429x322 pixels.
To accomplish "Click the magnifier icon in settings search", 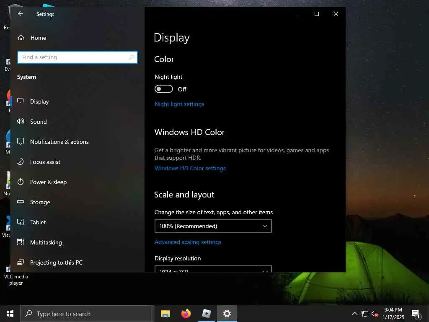I will pyautogui.click(x=132, y=57).
